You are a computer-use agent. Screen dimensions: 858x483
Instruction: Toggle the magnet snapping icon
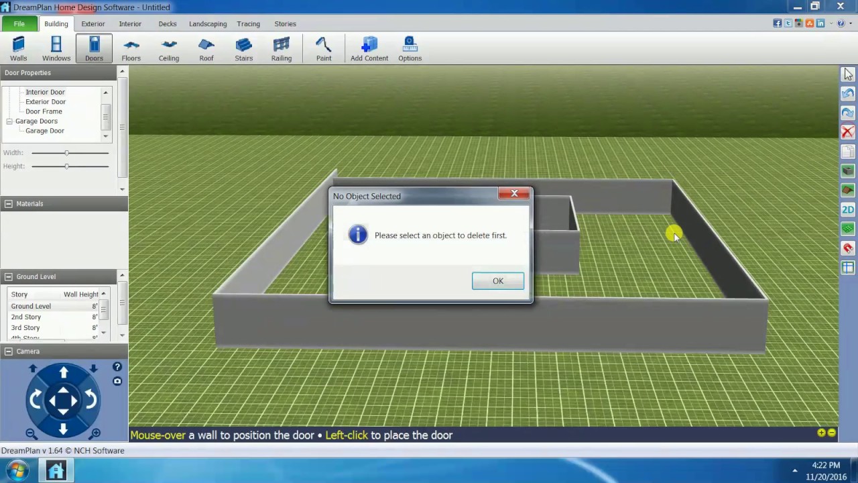(x=848, y=249)
